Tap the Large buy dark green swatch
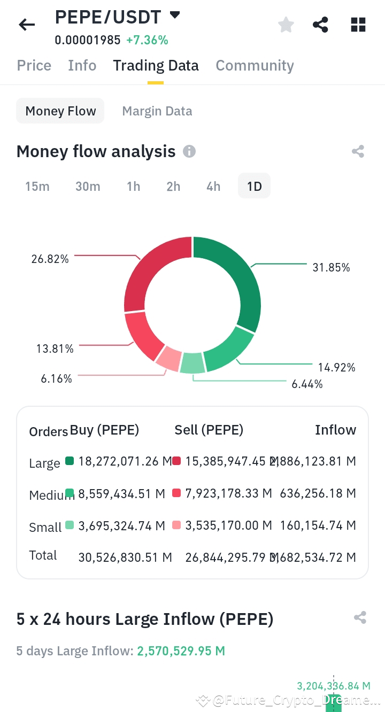The image size is (385, 712). click(x=70, y=461)
